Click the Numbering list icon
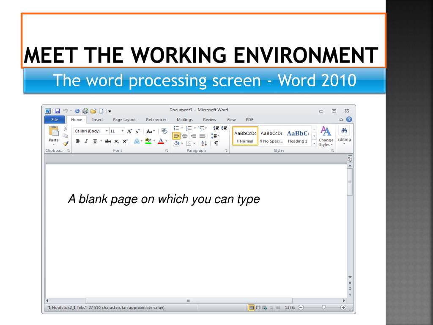This screenshot has height=325, width=433. (189, 128)
